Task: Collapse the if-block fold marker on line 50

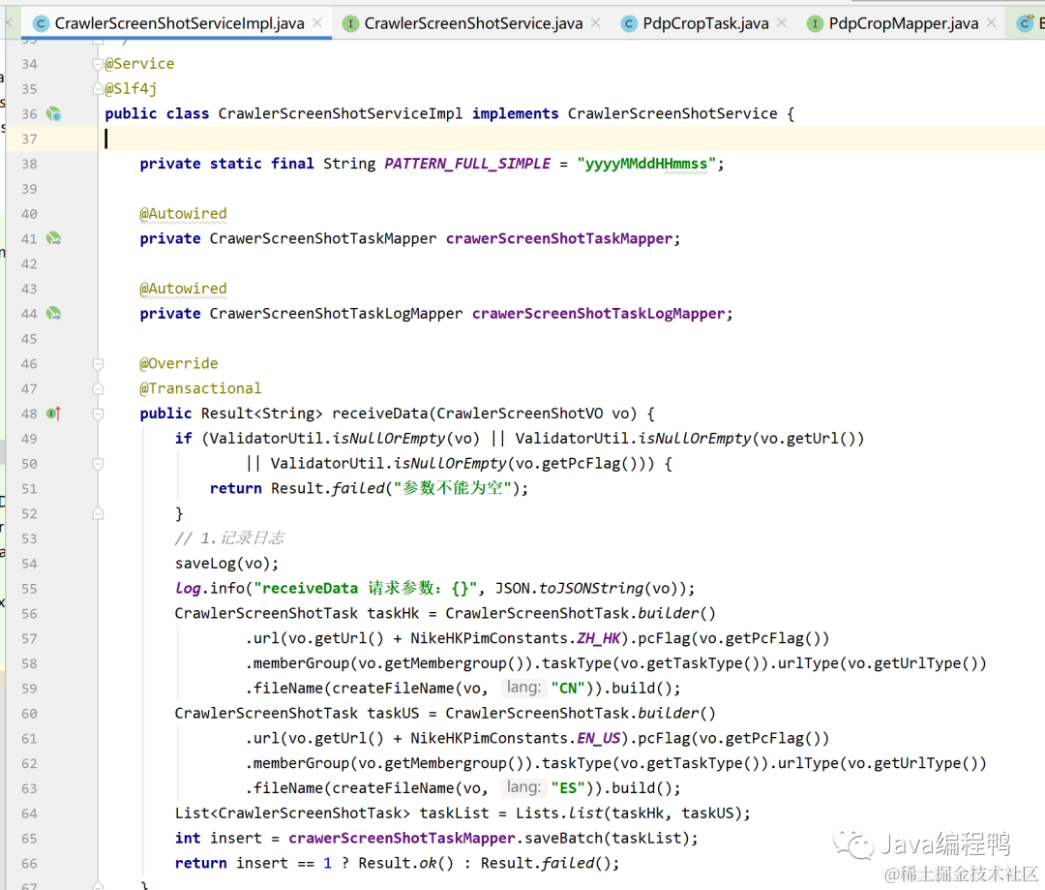Action: (98, 464)
